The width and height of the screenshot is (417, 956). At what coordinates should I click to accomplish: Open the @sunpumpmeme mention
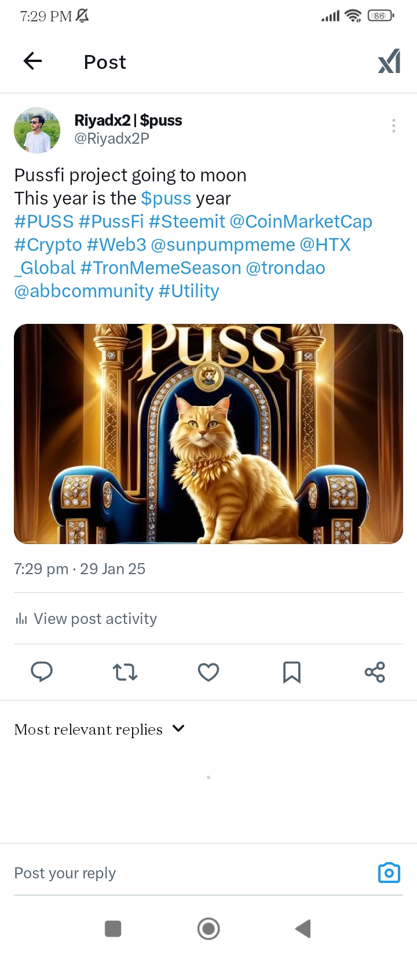[223, 245]
